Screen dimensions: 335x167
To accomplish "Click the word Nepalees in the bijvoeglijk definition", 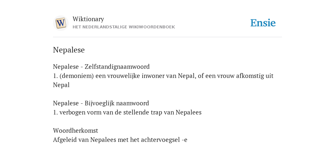I will coord(188,113).
